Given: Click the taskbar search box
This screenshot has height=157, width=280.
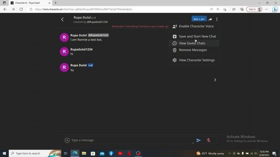Looking at the screenshot, I should pyautogui.click(x=35, y=153).
